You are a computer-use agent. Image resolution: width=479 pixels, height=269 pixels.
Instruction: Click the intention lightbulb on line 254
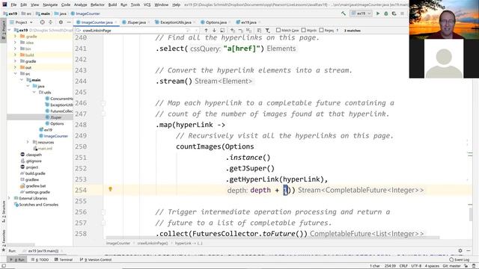(110, 189)
